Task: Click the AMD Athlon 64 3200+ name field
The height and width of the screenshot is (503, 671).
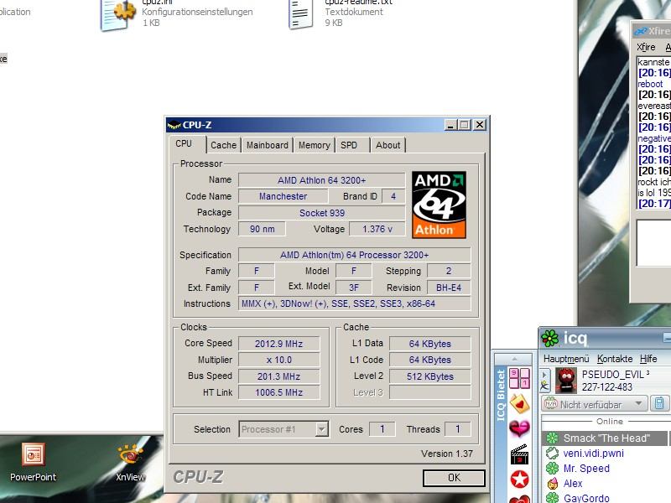Action: (x=321, y=180)
